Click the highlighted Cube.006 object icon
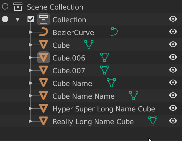This screenshot has width=182, height=141. [x=44, y=57]
